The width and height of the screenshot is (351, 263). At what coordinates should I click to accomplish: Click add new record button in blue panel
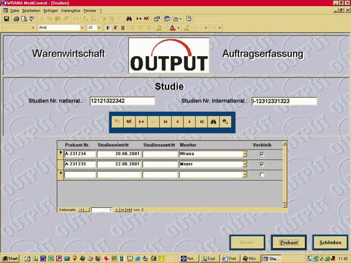141,122
